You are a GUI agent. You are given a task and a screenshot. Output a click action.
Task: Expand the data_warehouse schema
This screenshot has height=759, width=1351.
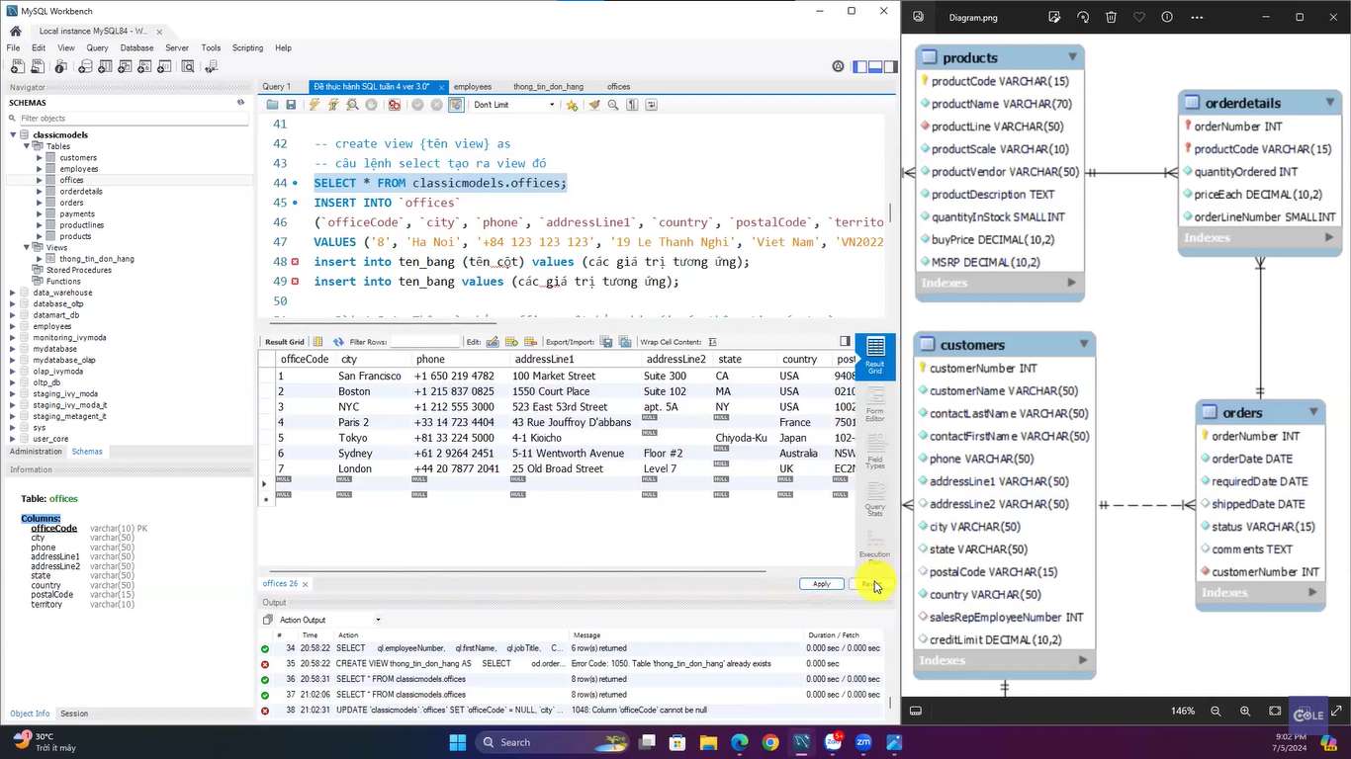[x=13, y=293]
